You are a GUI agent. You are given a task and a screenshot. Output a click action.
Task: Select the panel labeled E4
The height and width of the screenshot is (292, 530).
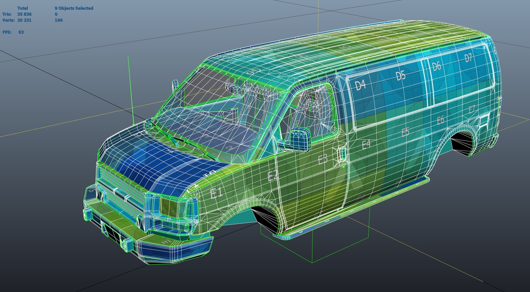tap(366, 143)
